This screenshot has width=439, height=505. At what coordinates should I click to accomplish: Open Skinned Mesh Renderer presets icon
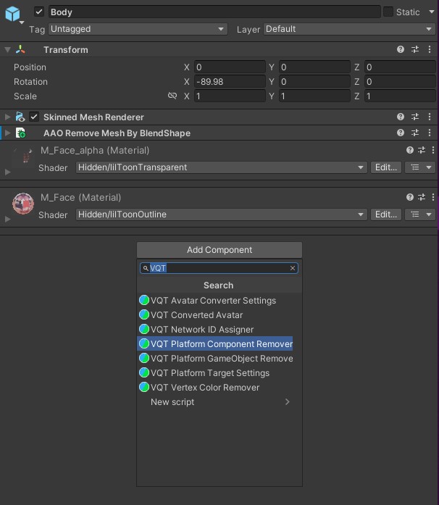tap(415, 117)
